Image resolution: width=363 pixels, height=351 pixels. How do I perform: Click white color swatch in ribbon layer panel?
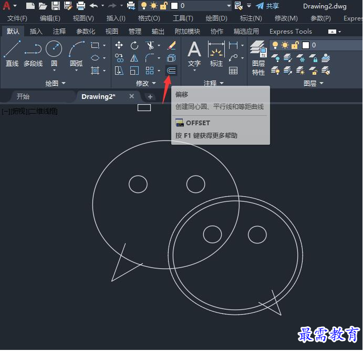tap(306, 45)
